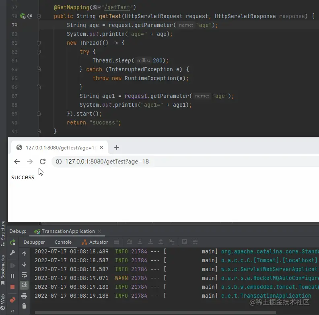Collapse the getTest method fold at line 78
The width and height of the screenshot is (319, 315).
click(x=39, y=16)
